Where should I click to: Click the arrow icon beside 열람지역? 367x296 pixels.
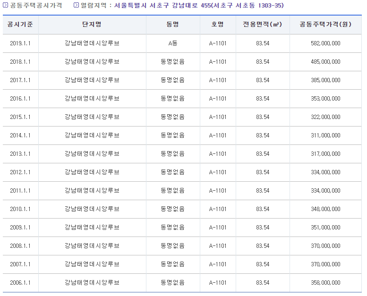tap(77, 5)
